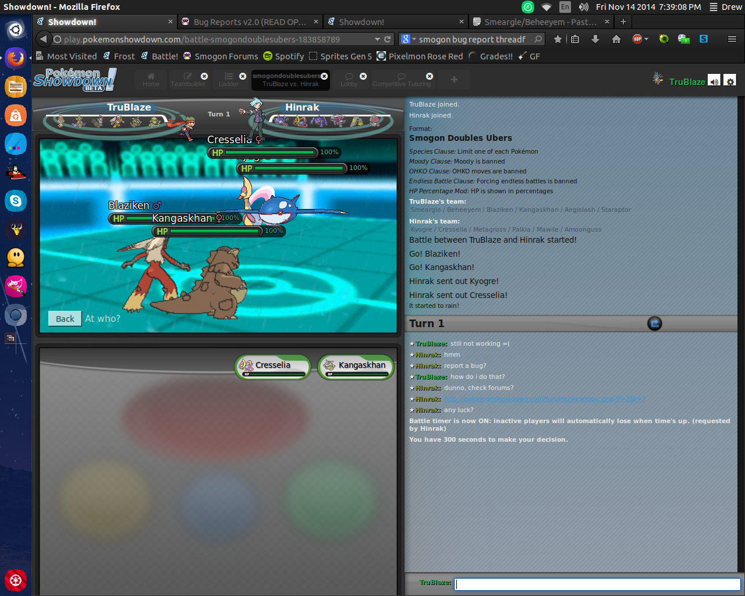Add a new Showdown room tab
This screenshot has width=745, height=596.
tap(454, 80)
